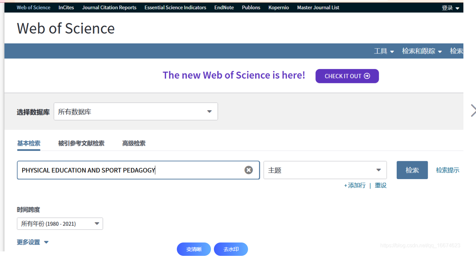476x264 pixels.
Task: Clear the search box with the X icon
Action: coord(248,170)
